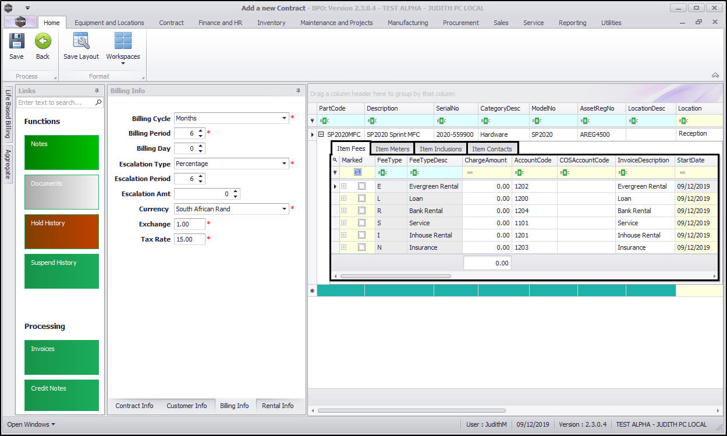
Task: Click the Item Fees horizontal scrollbar
Action: [x=396, y=276]
